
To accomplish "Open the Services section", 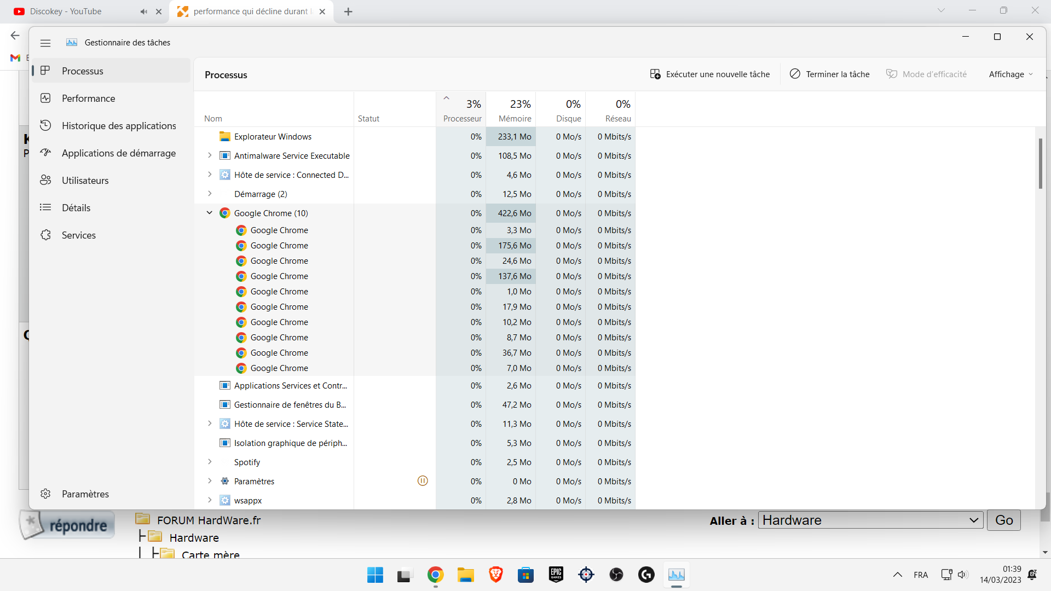I will [x=111, y=235].
